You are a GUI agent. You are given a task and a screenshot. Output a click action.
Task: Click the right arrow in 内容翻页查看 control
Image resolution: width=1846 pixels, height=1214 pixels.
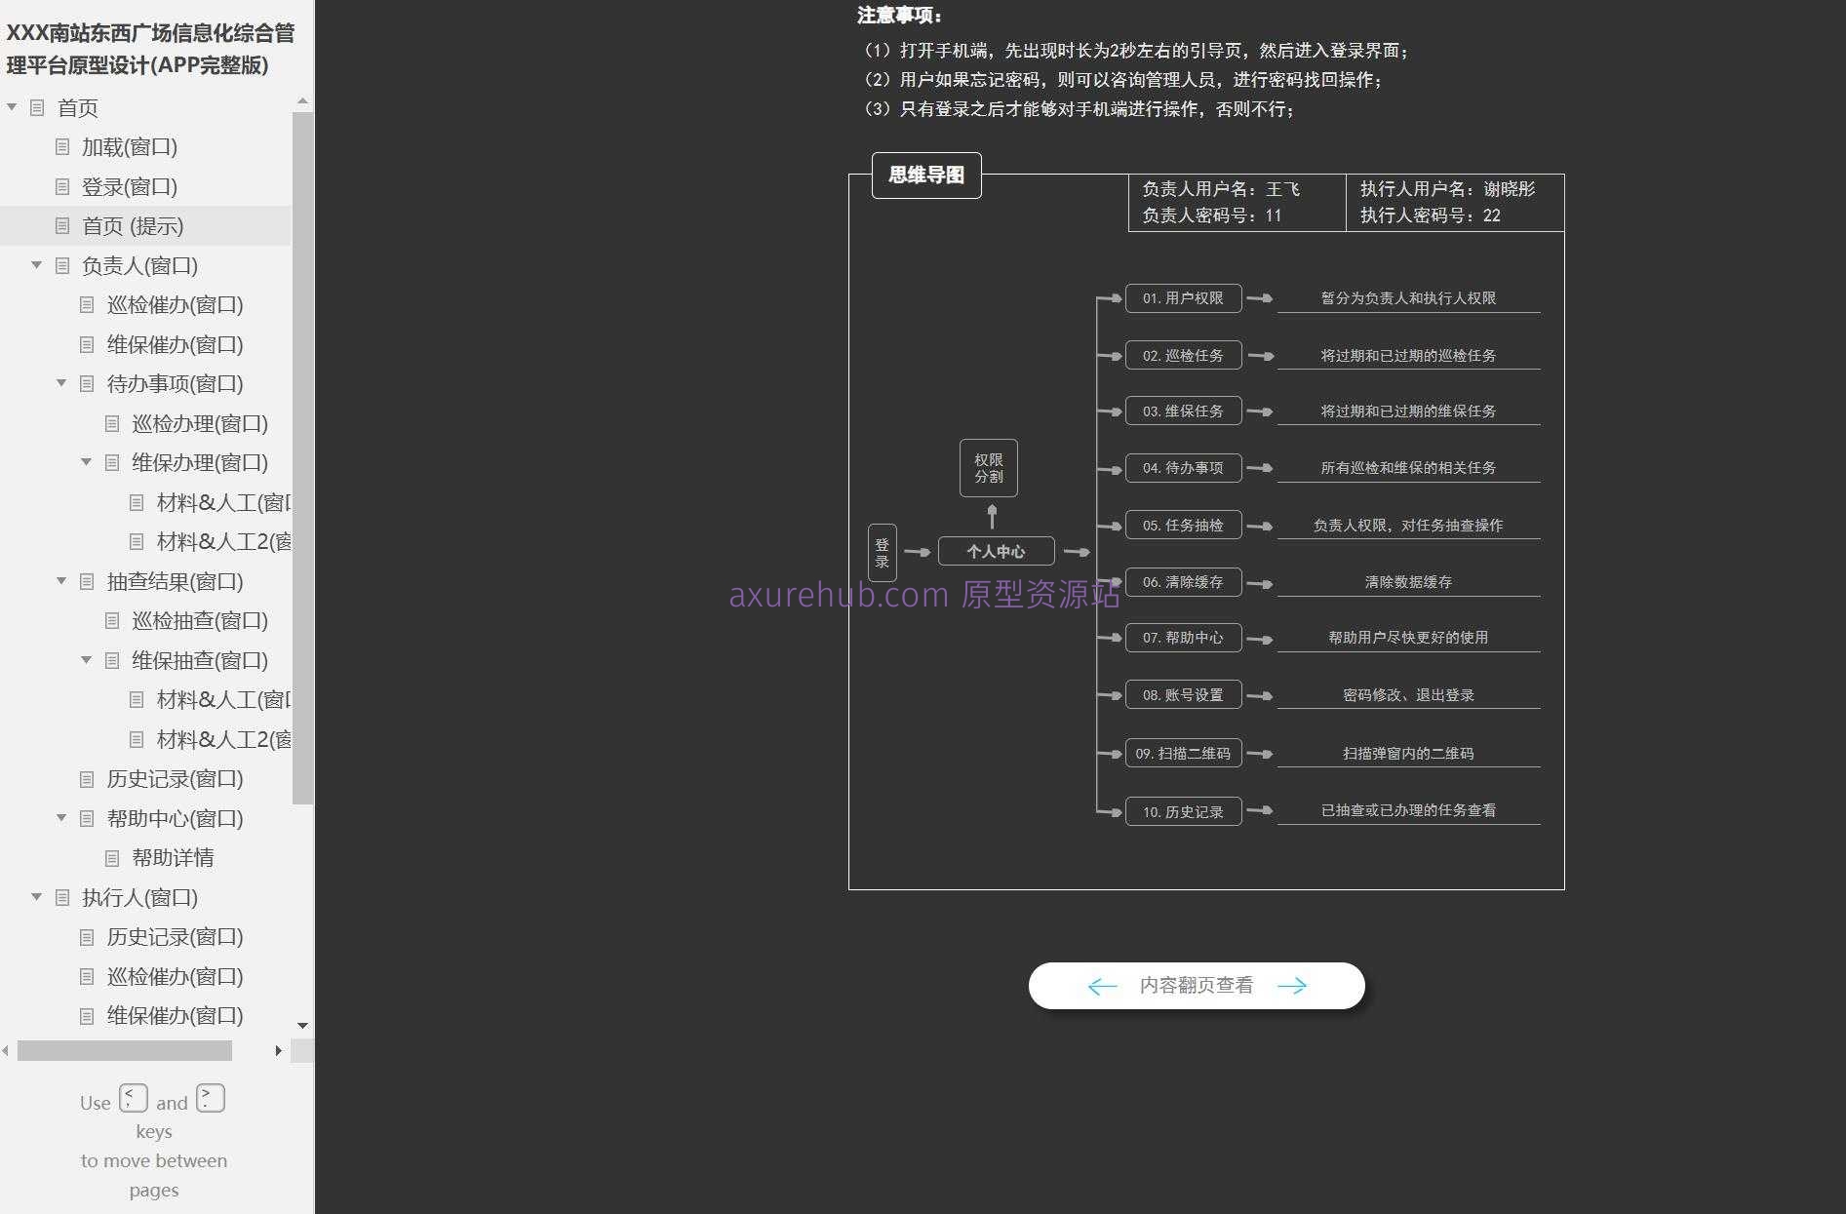click(x=1293, y=985)
